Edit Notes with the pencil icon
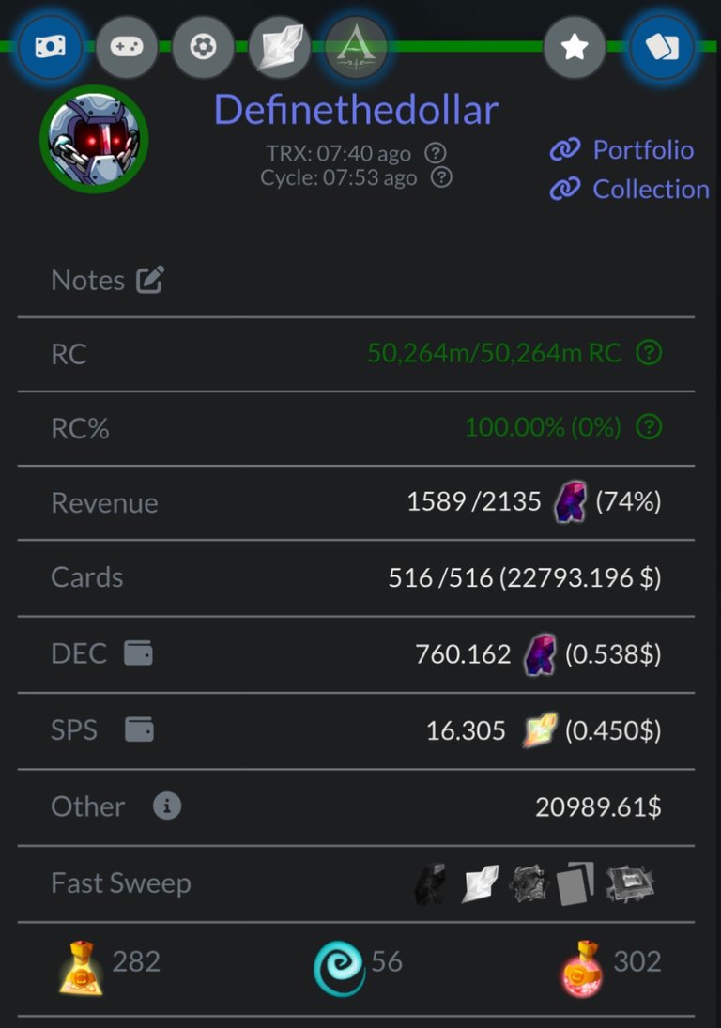Screen dimensions: 721x1028 [x=150, y=280]
